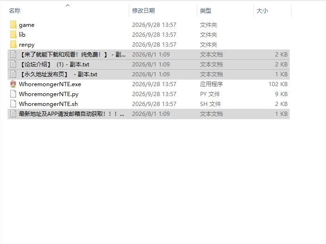This screenshot has height=244, width=326.
Task: Select the file name WhoremongerNTE.py
Action: (49, 94)
